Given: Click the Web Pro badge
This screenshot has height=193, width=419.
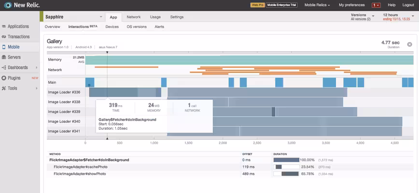Looking at the screenshot, I should click(x=257, y=5).
